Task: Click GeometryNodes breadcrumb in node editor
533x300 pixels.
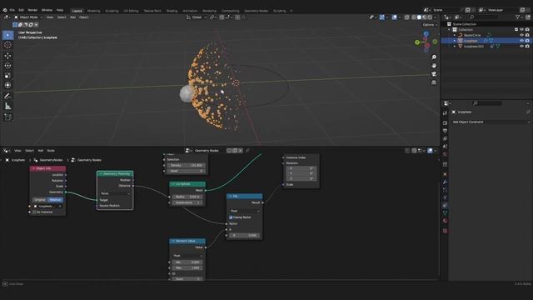Action: point(52,160)
